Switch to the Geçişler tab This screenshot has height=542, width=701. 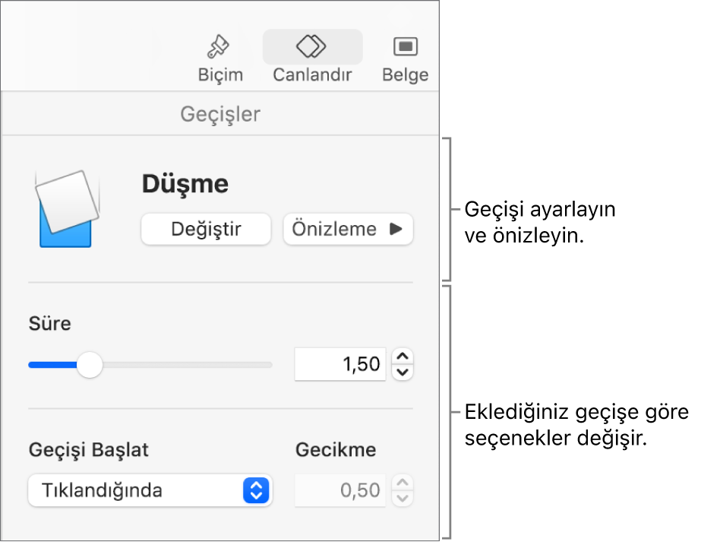tap(220, 114)
